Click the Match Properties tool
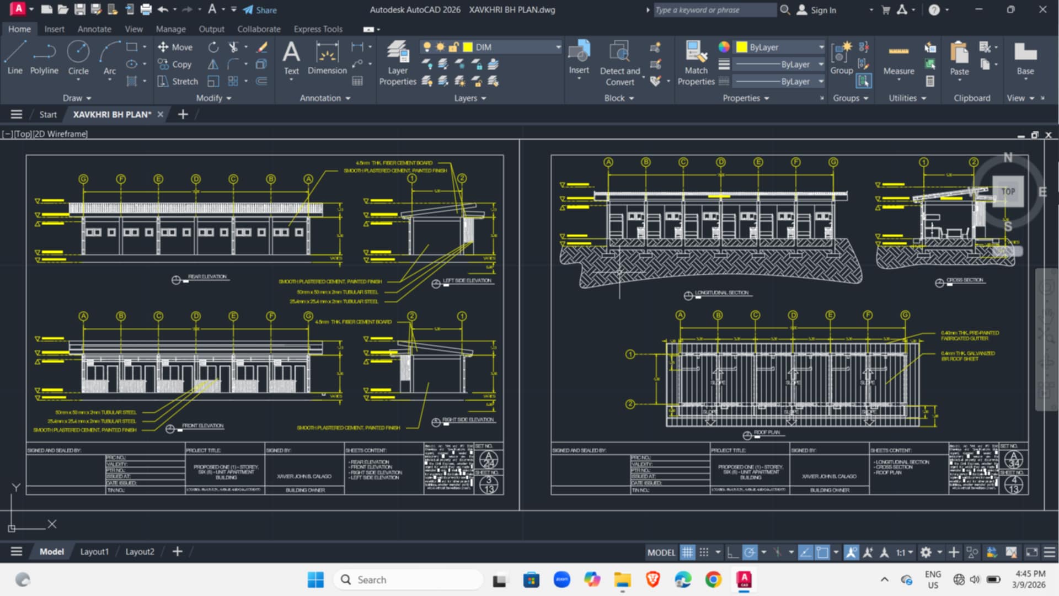The height and width of the screenshot is (596, 1059). coord(696,63)
